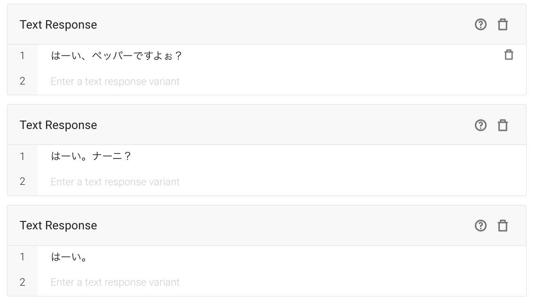Select row number 2 in the topmost block
Viewport: 535px width, 303px height.
(22, 81)
